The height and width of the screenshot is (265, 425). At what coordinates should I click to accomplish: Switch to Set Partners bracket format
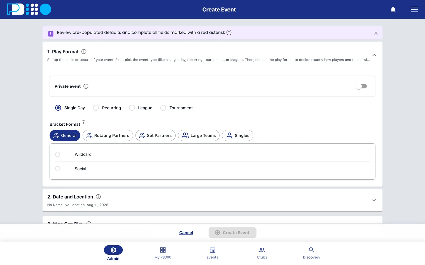tap(155, 135)
